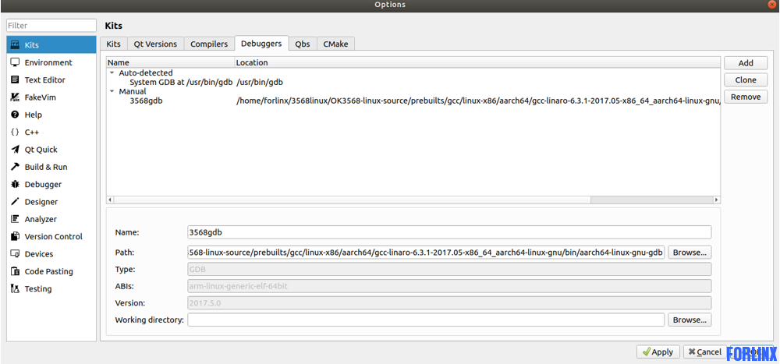
Task: Switch to the Compilers tab
Action: pyautogui.click(x=209, y=44)
